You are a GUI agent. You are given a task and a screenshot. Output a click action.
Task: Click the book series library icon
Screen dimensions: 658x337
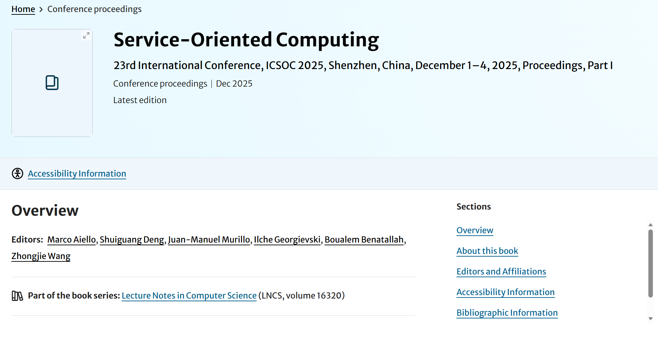(17, 296)
